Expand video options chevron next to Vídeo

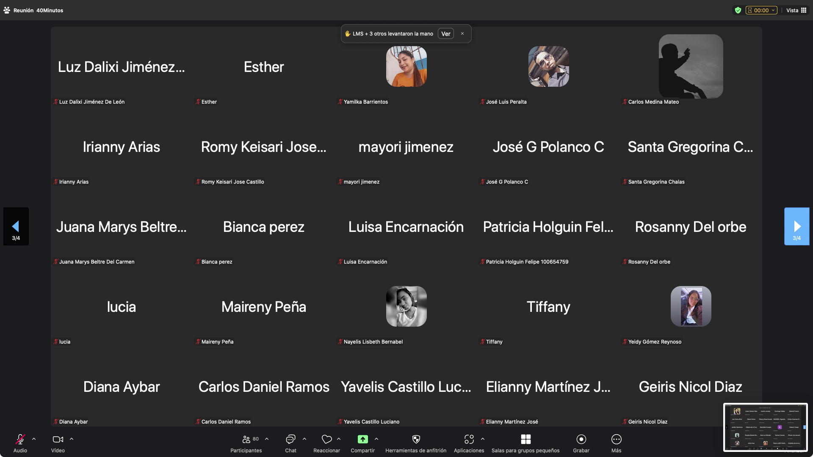(72, 439)
